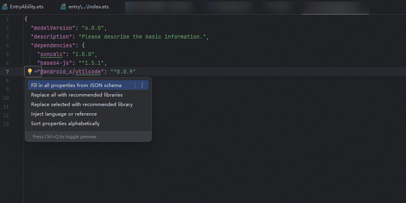Click the EntryAbility.ets file type icon

(5, 7)
